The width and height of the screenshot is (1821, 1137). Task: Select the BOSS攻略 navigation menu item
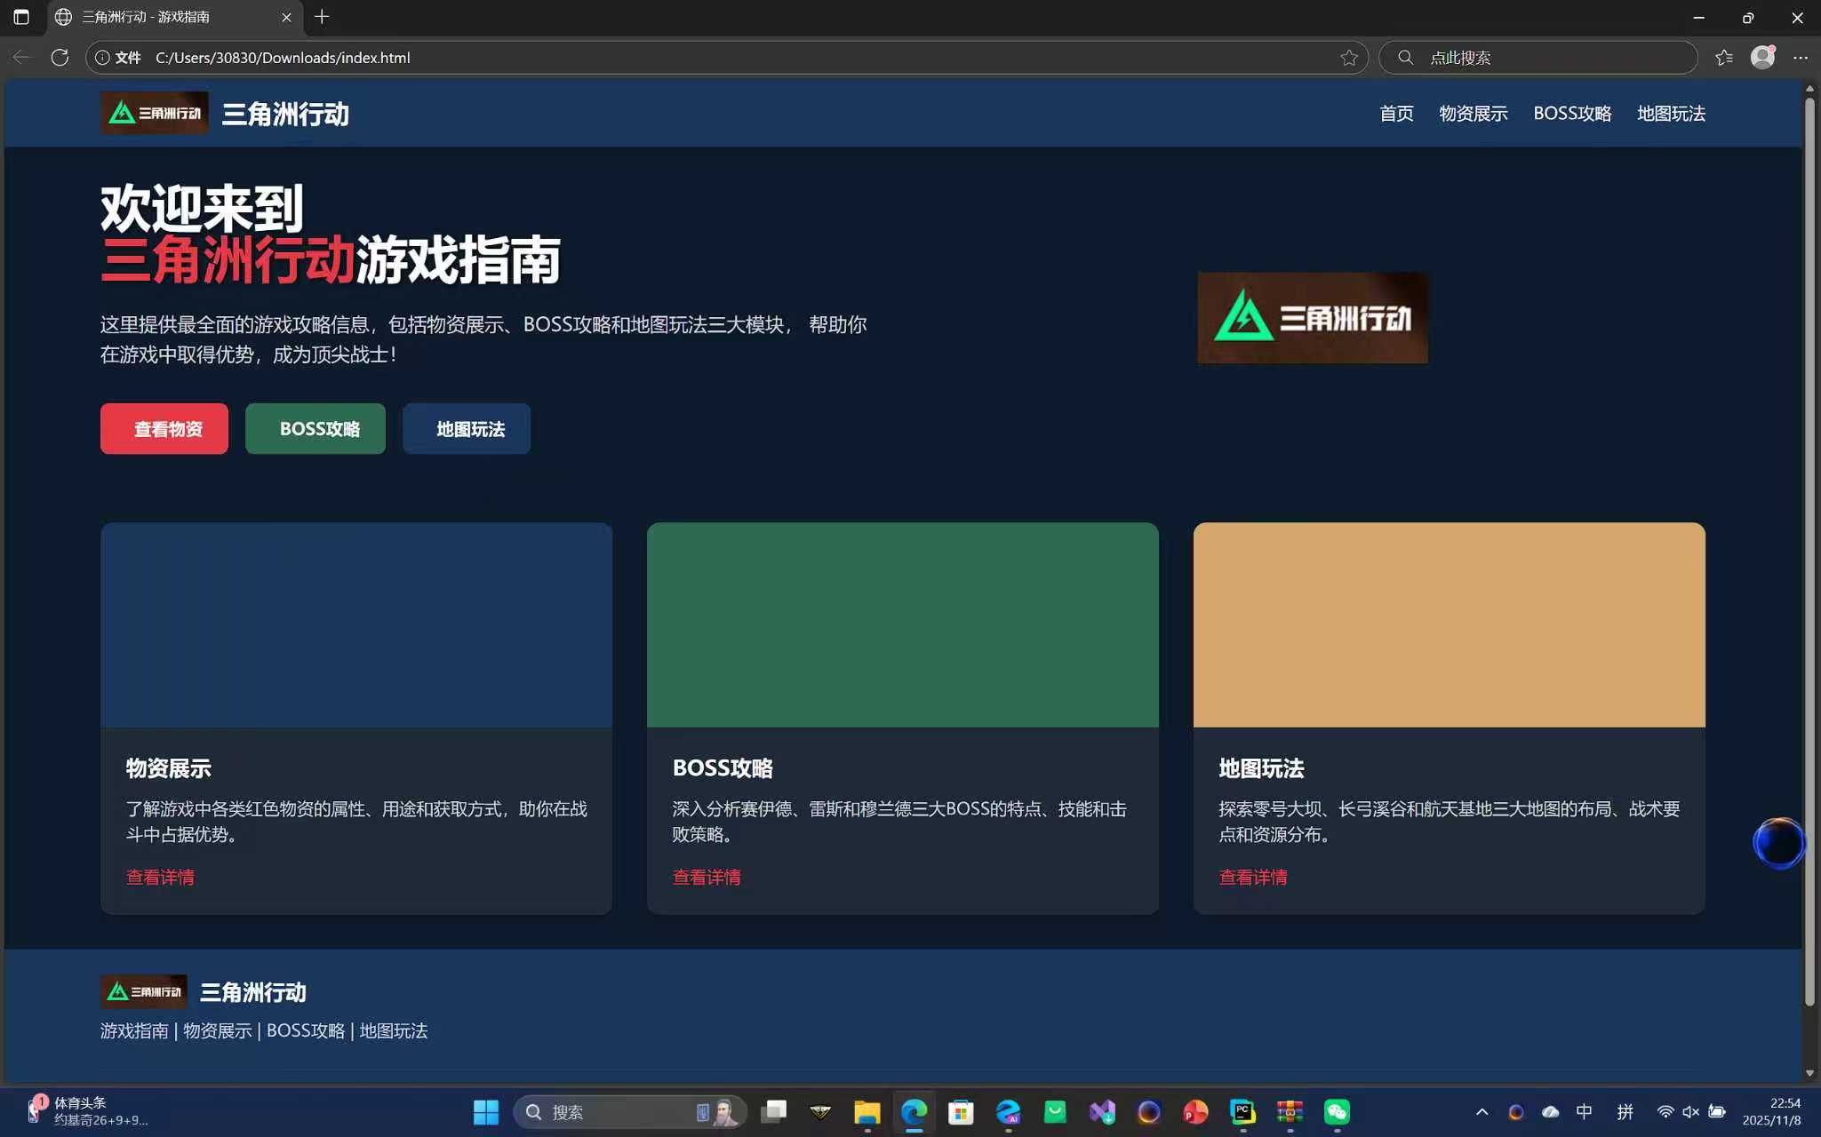[1570, 113]
